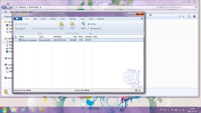Sort list by Type column
Screen dimensions: 201x113
click(x=41, y=37)
